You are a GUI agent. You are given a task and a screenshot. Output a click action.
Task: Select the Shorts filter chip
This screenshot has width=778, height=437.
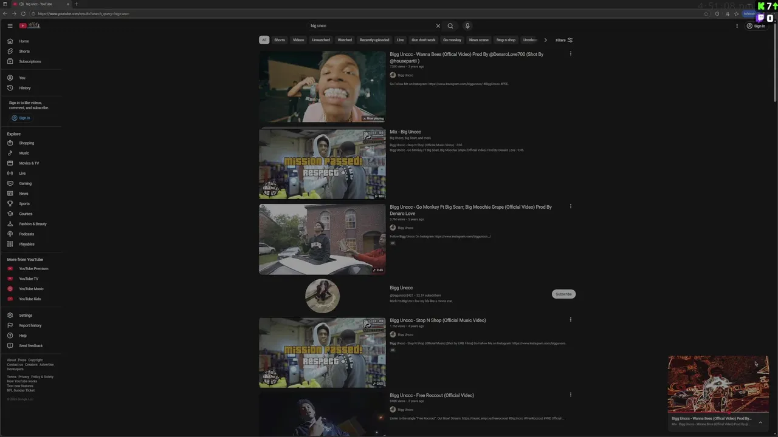coord(280,40)
